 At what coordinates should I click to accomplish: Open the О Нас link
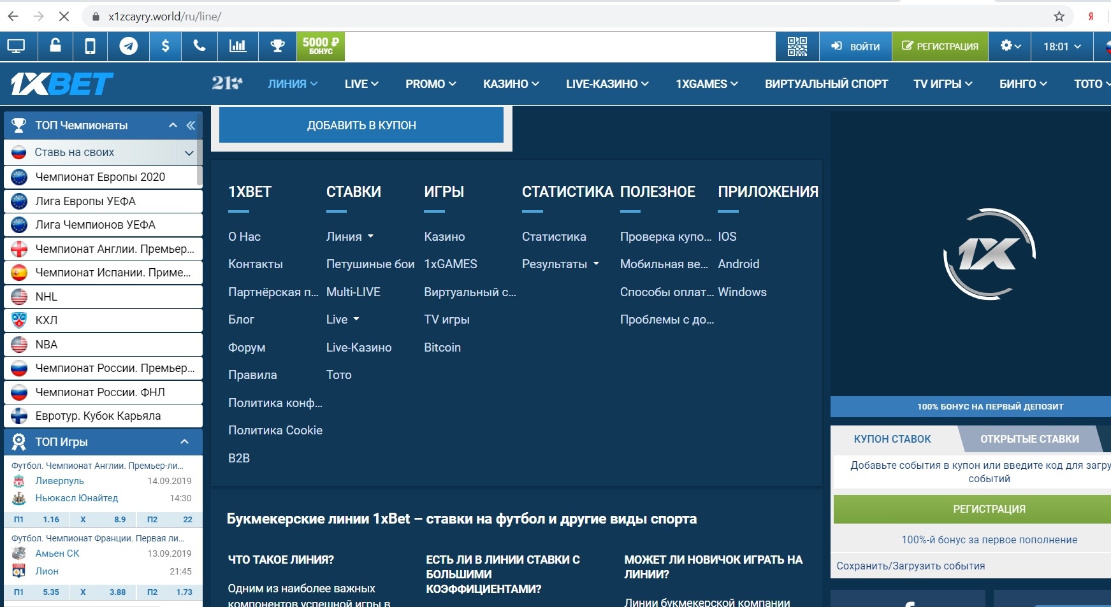pyautogui.click(x=244, y=237)
